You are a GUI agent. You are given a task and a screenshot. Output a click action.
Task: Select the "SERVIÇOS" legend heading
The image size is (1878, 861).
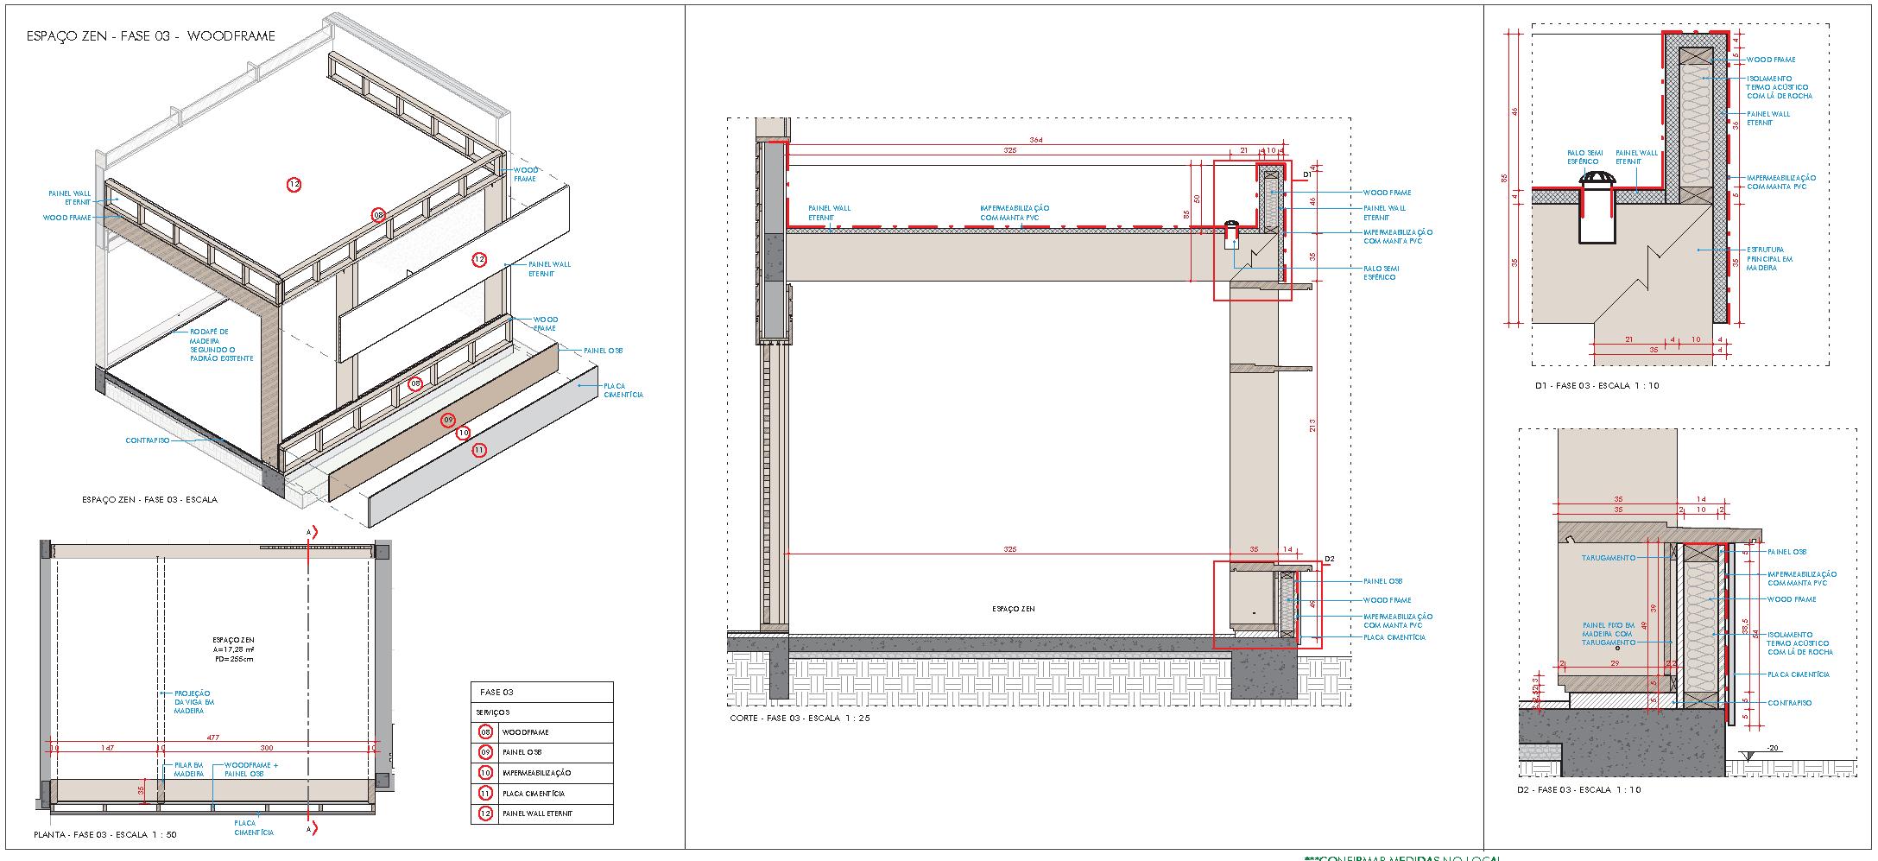[x=493, y=712]
